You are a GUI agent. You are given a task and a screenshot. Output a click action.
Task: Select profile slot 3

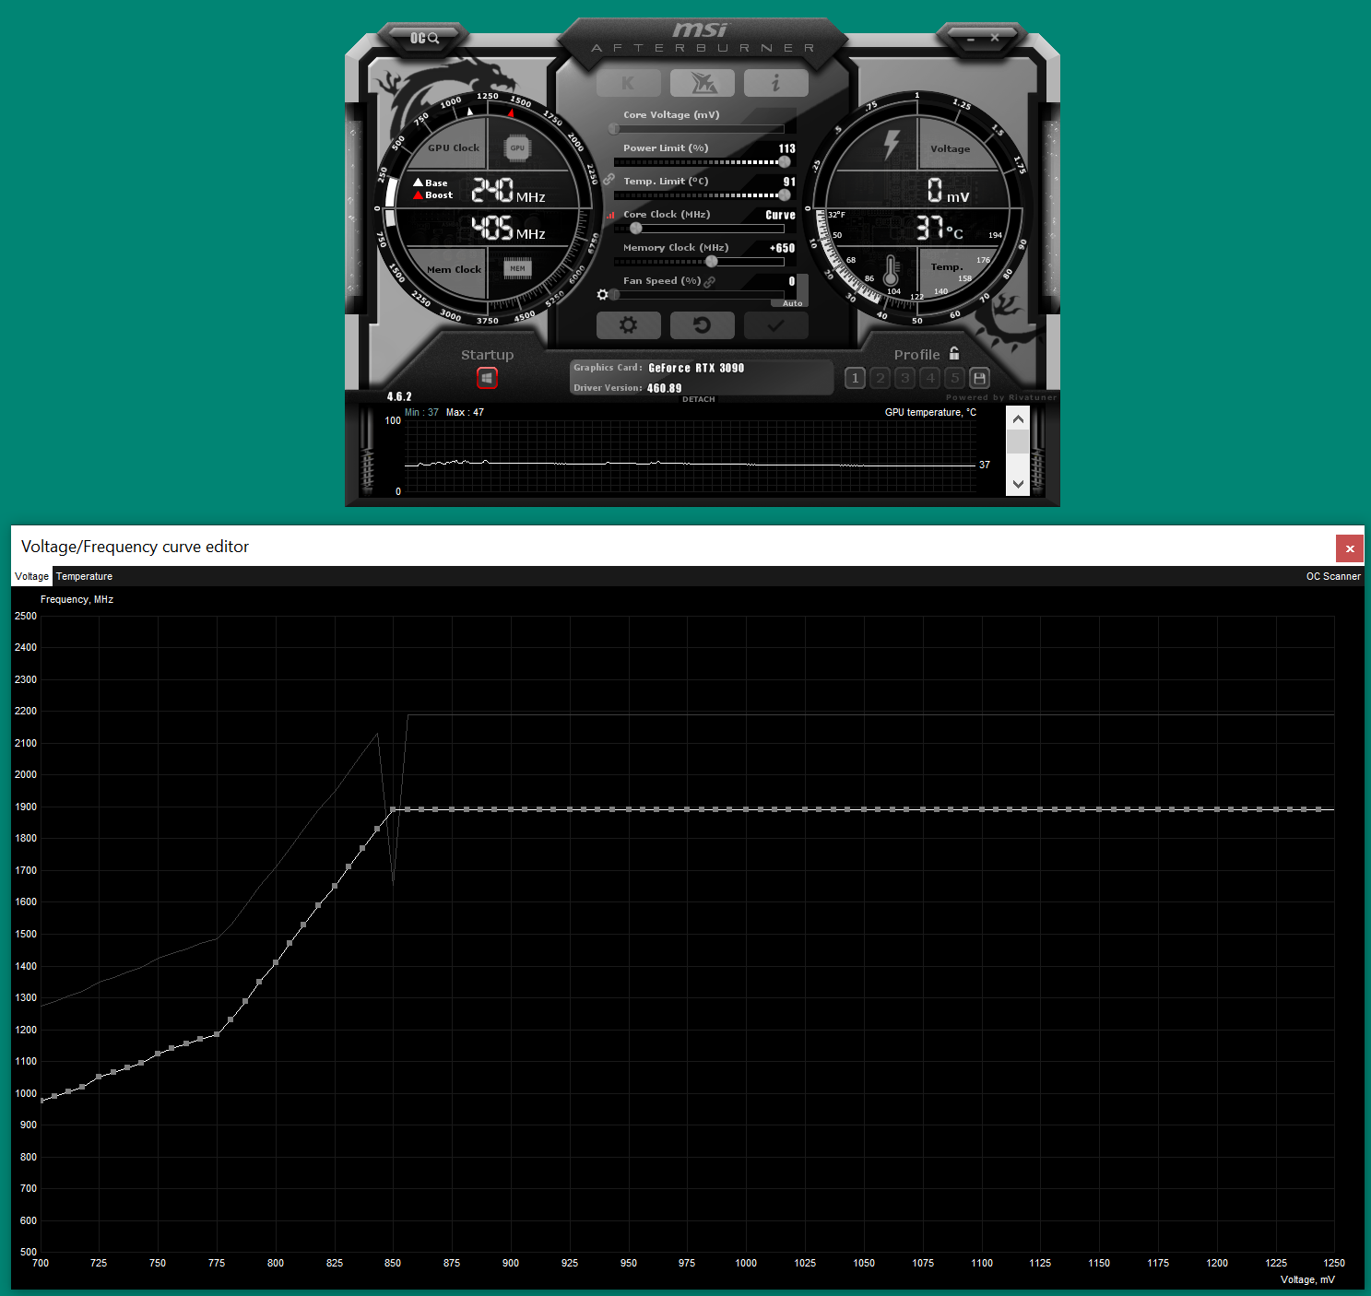[x=904, y=378]
